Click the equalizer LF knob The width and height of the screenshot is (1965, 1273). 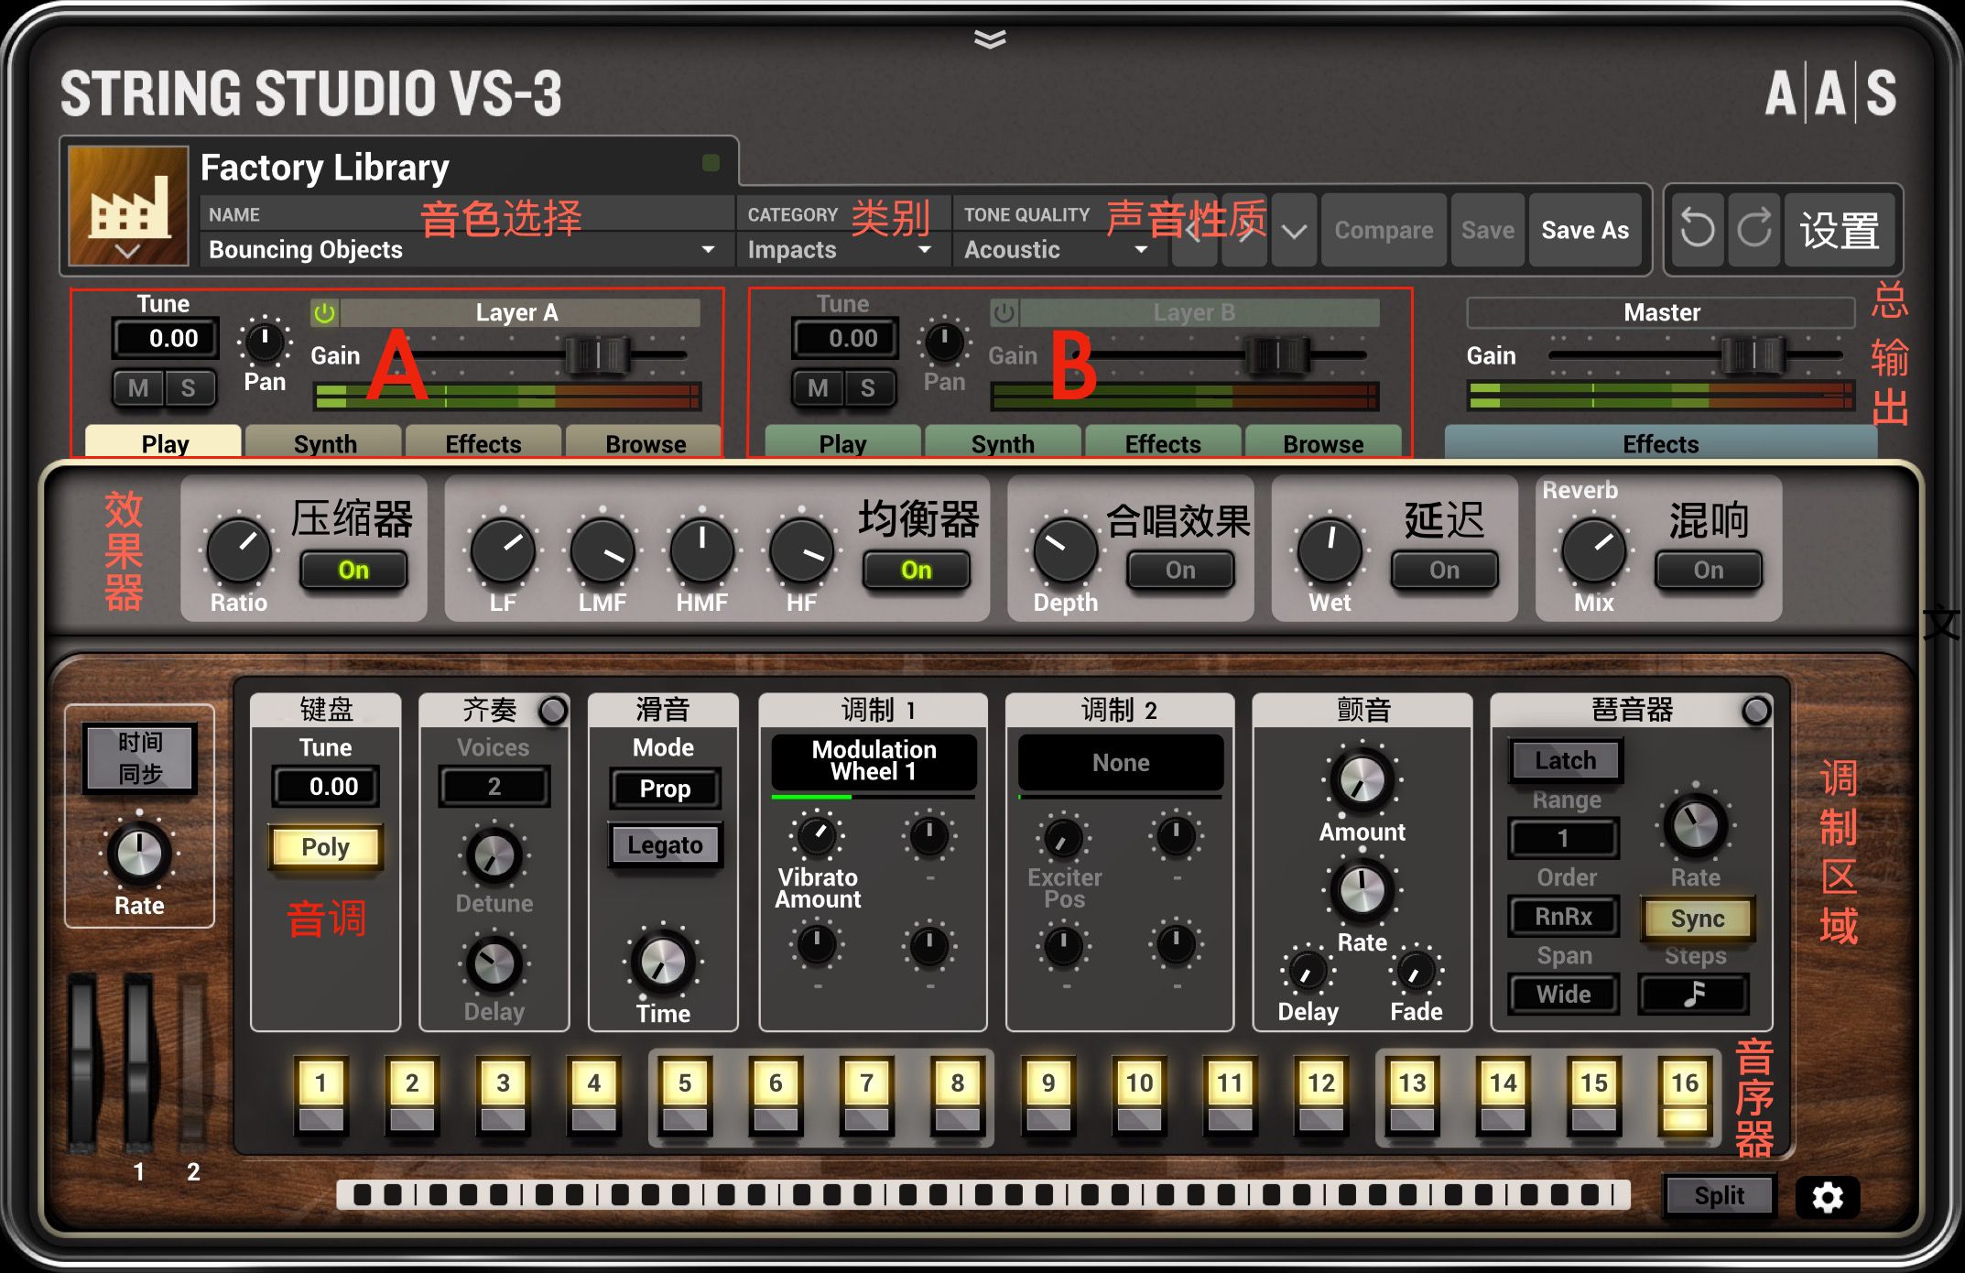pos(503,549)
